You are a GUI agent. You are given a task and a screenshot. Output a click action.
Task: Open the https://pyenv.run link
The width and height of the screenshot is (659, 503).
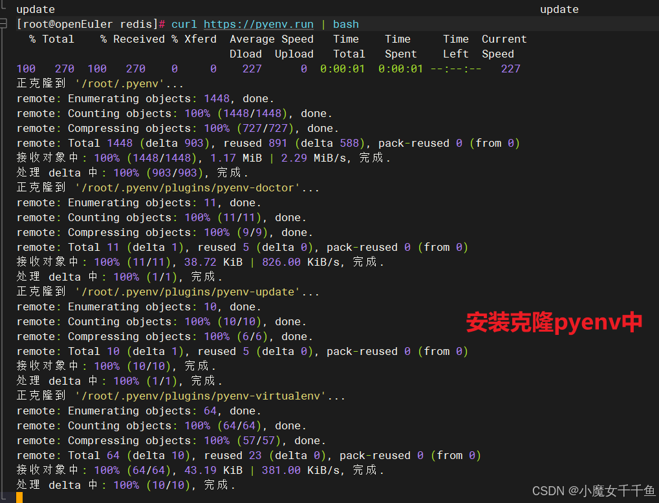tap(259, 25)
